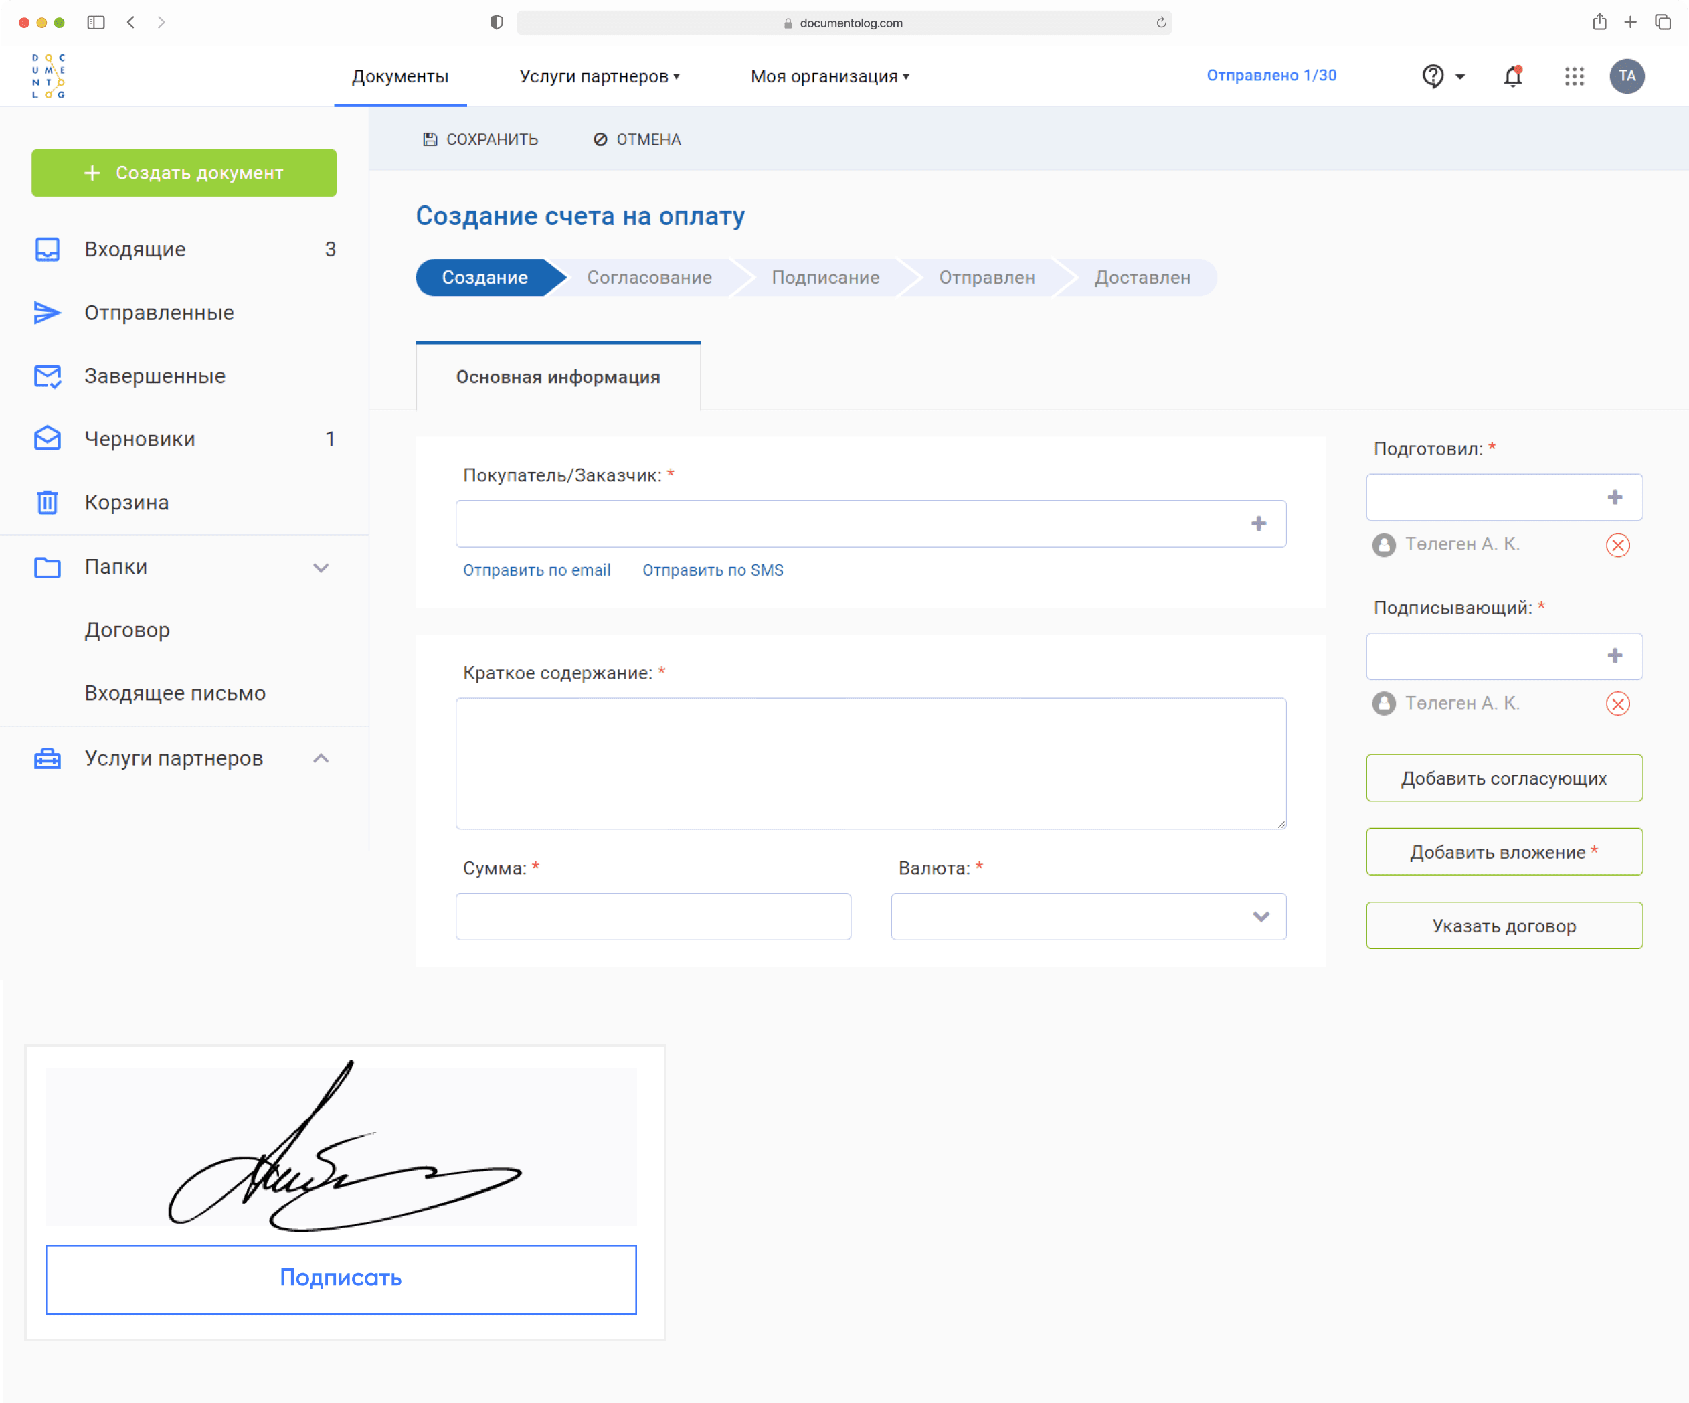
Task: Collapse the Услуги партнеров sidebar section
Action: point(321,758)
